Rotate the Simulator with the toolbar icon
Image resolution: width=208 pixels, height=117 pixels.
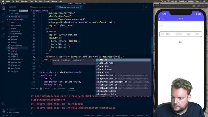coord(204,6)
